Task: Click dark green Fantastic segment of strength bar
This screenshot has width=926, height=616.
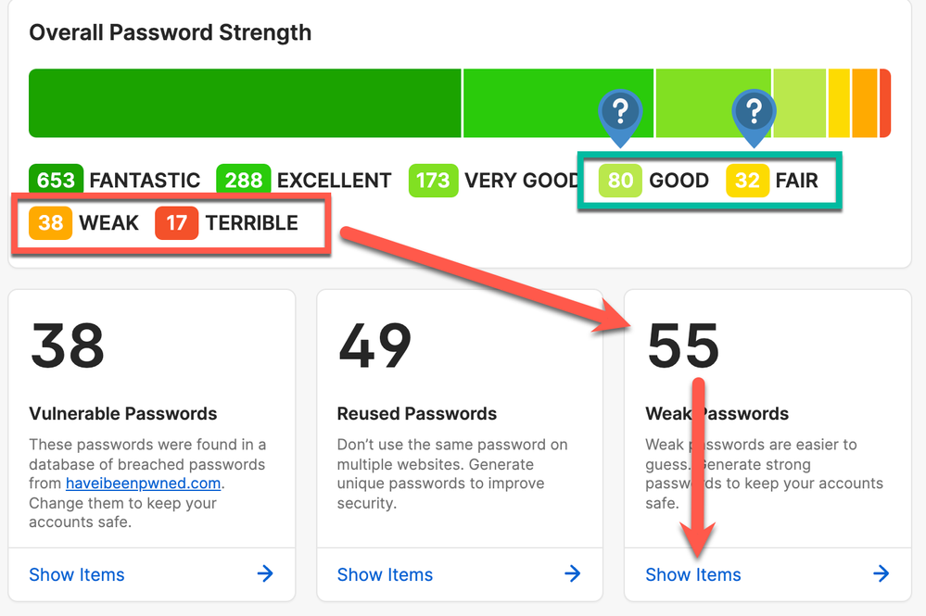Action: (x=245, y=103)
